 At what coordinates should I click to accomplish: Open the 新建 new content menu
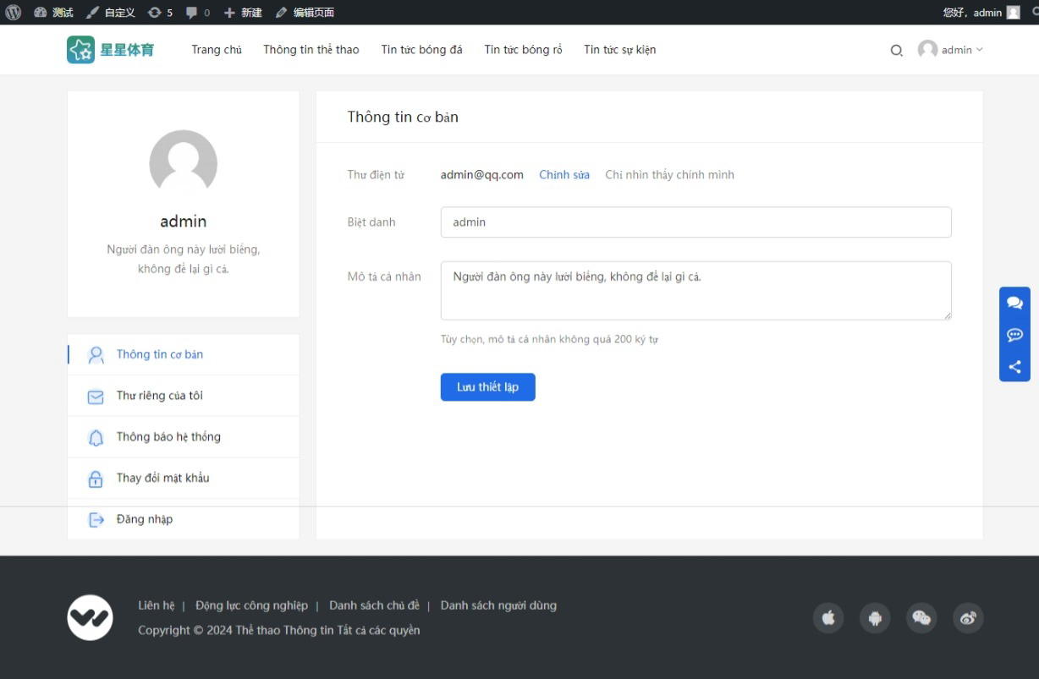coord(243,12)
